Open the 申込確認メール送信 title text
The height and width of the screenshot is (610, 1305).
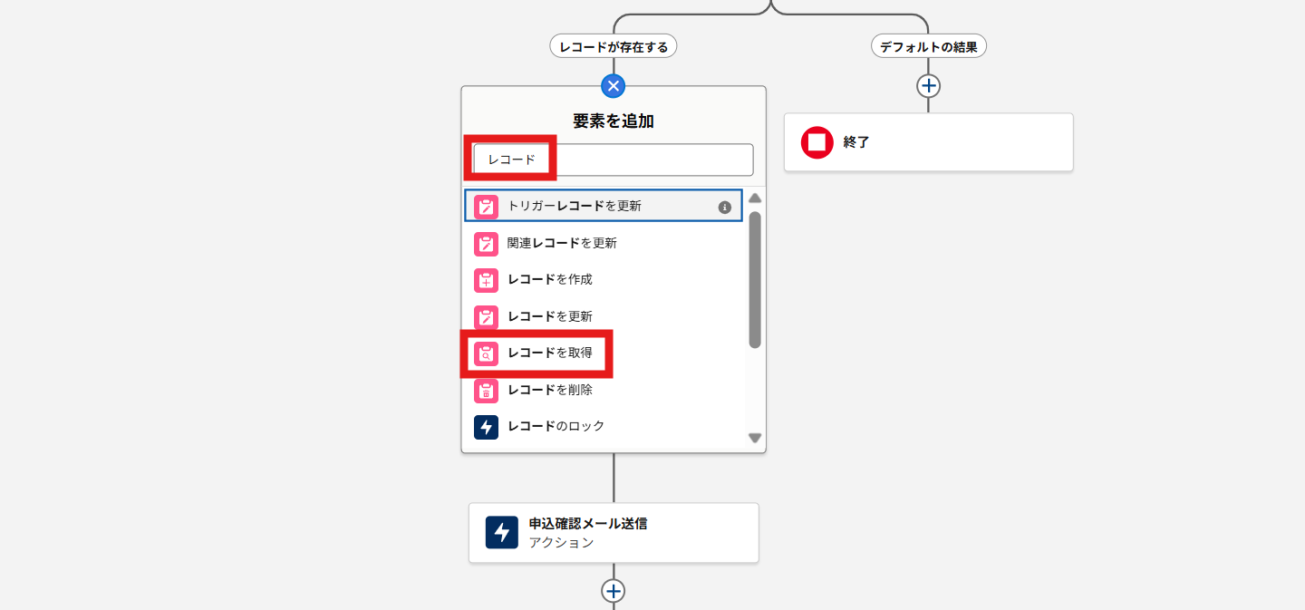[588, 524]
